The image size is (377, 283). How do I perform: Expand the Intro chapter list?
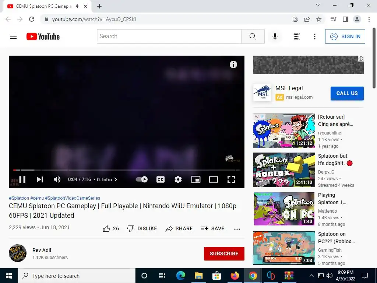[107, 179]
